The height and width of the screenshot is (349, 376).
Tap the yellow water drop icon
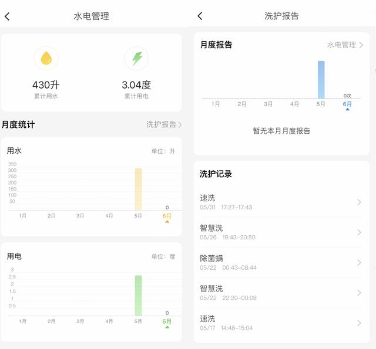46,58
